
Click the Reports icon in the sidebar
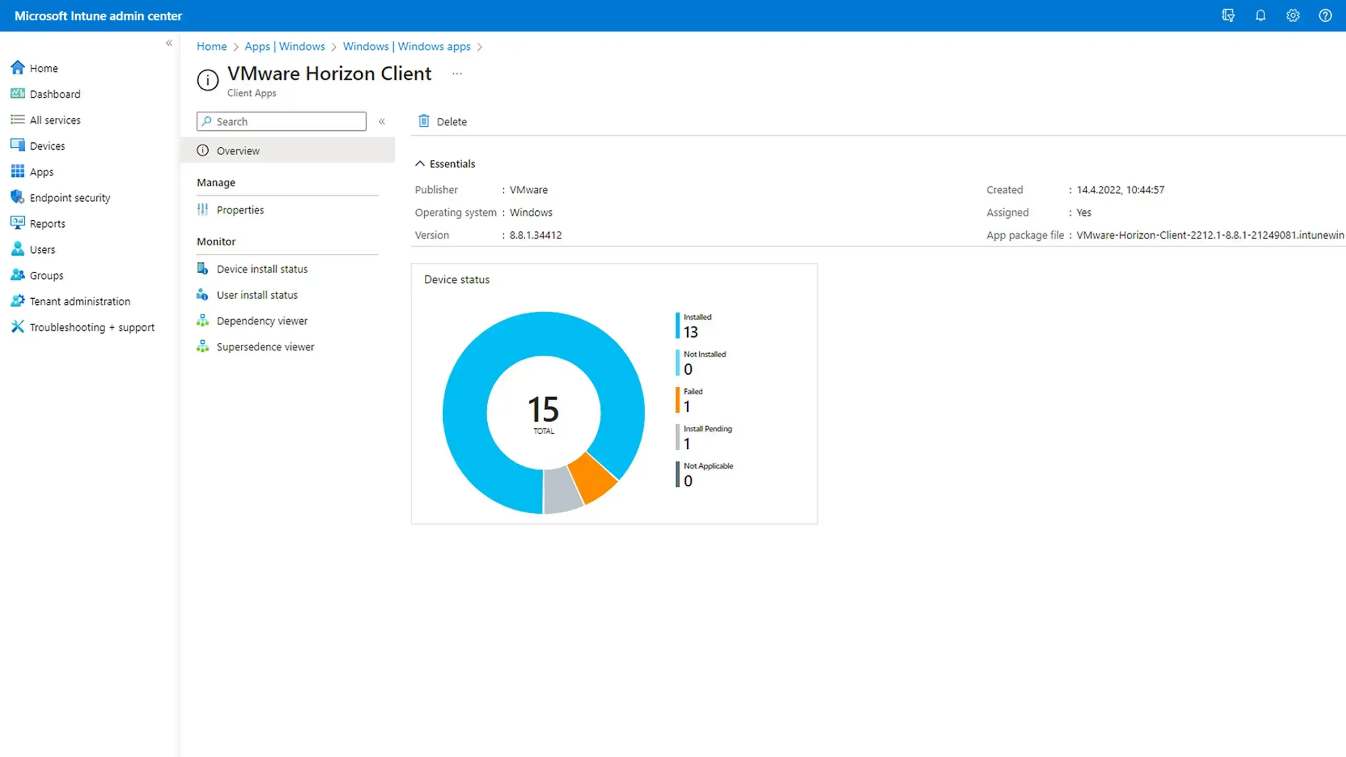[x=17, y=223]
